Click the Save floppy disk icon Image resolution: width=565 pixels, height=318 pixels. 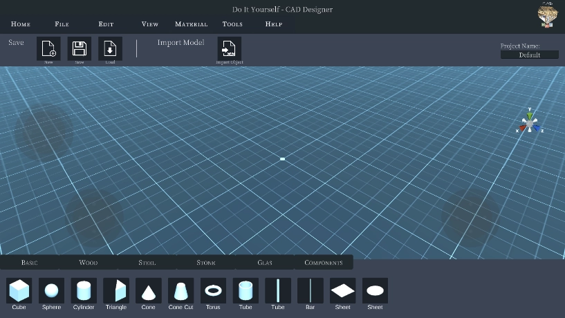pyautogui.click(x=80, y=48)
